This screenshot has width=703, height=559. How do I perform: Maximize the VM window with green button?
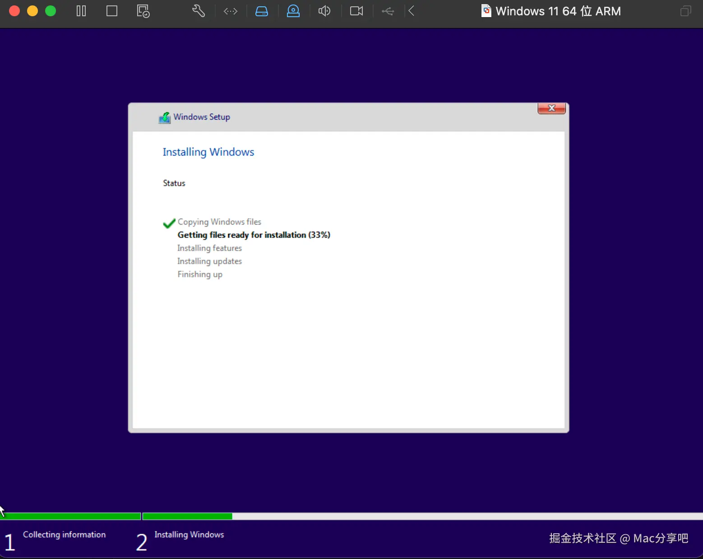[51, 11]
